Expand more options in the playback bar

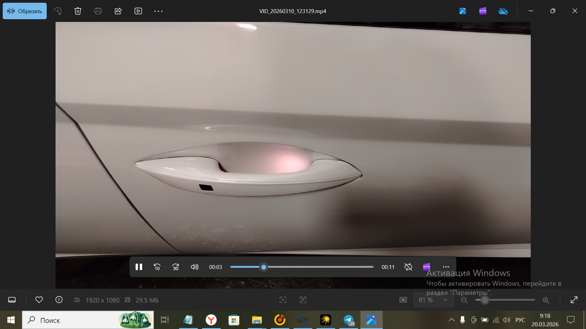tap(445, 267)
